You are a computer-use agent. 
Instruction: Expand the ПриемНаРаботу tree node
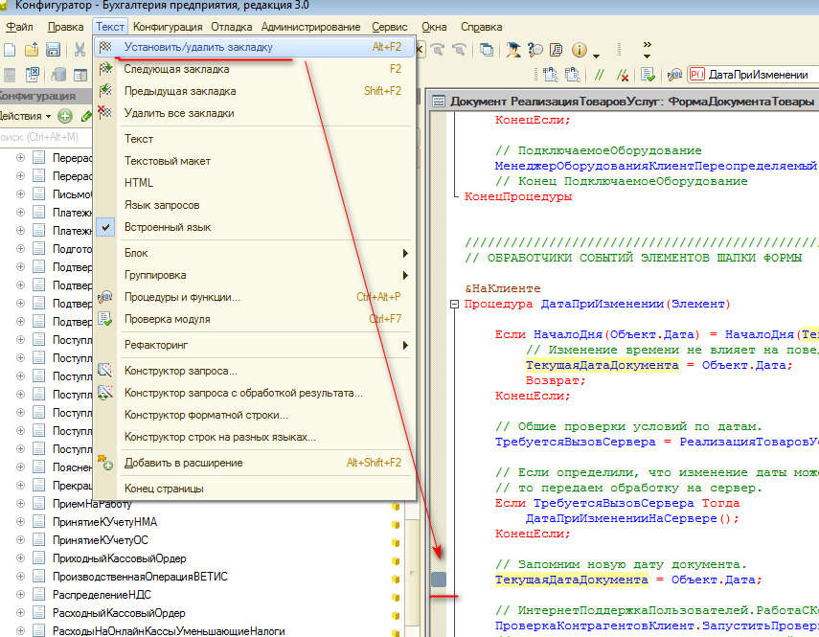tap(20, 503)
